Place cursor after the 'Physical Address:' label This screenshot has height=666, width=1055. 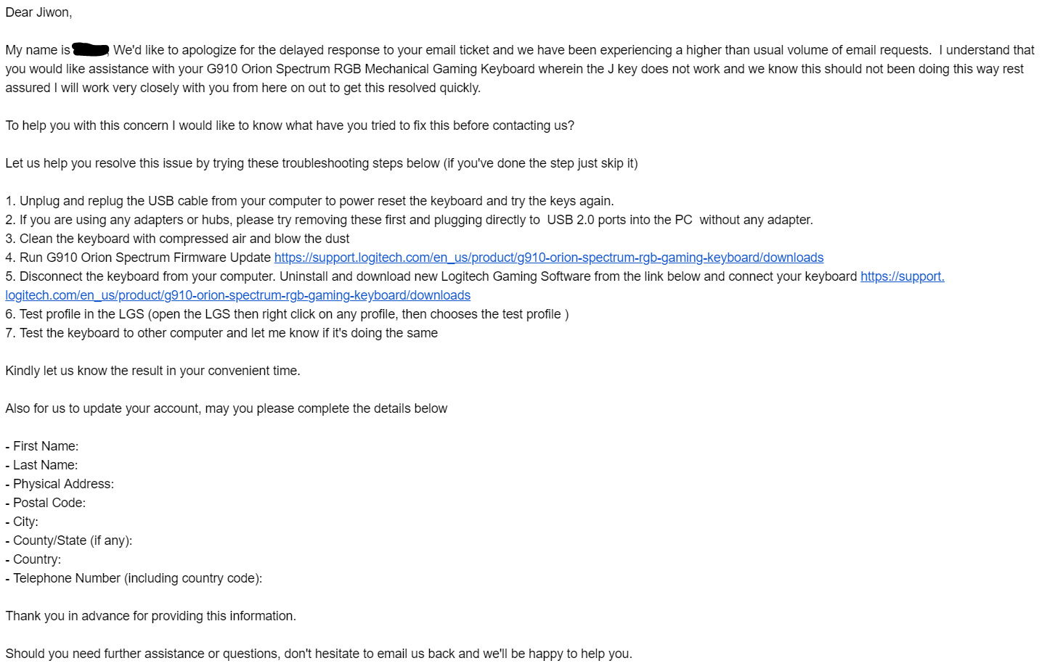click(x=117, y=484)
